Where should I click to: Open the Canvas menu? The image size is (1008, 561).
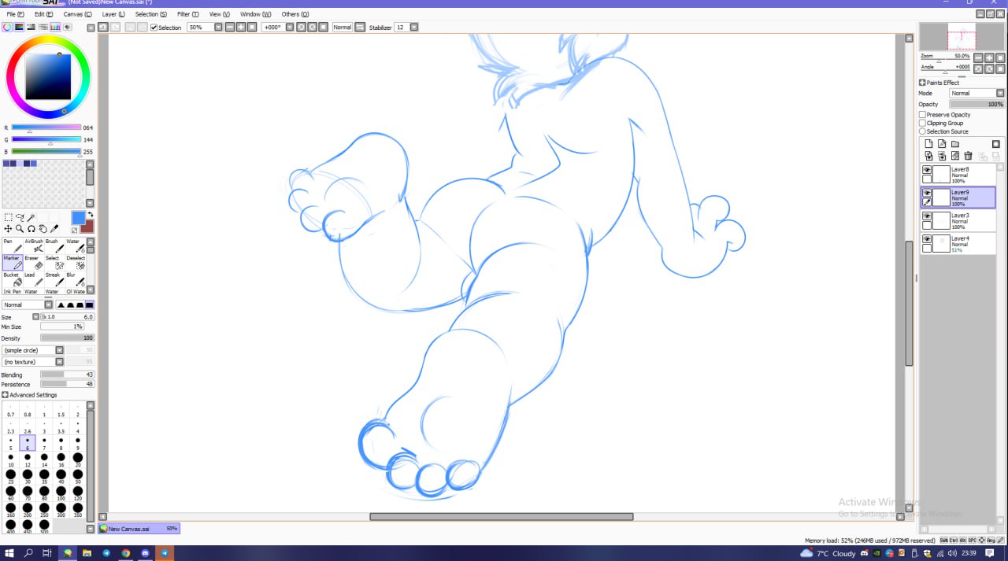click(x=77, y=14)
